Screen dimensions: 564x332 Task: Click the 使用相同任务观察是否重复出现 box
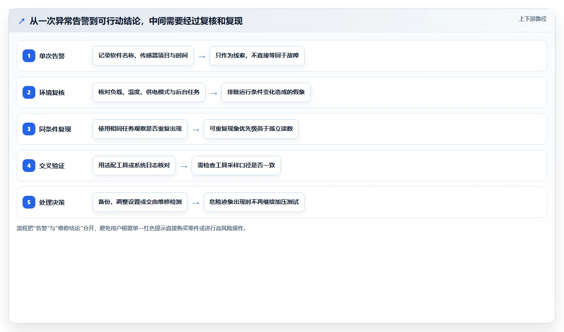click(140, 129)
